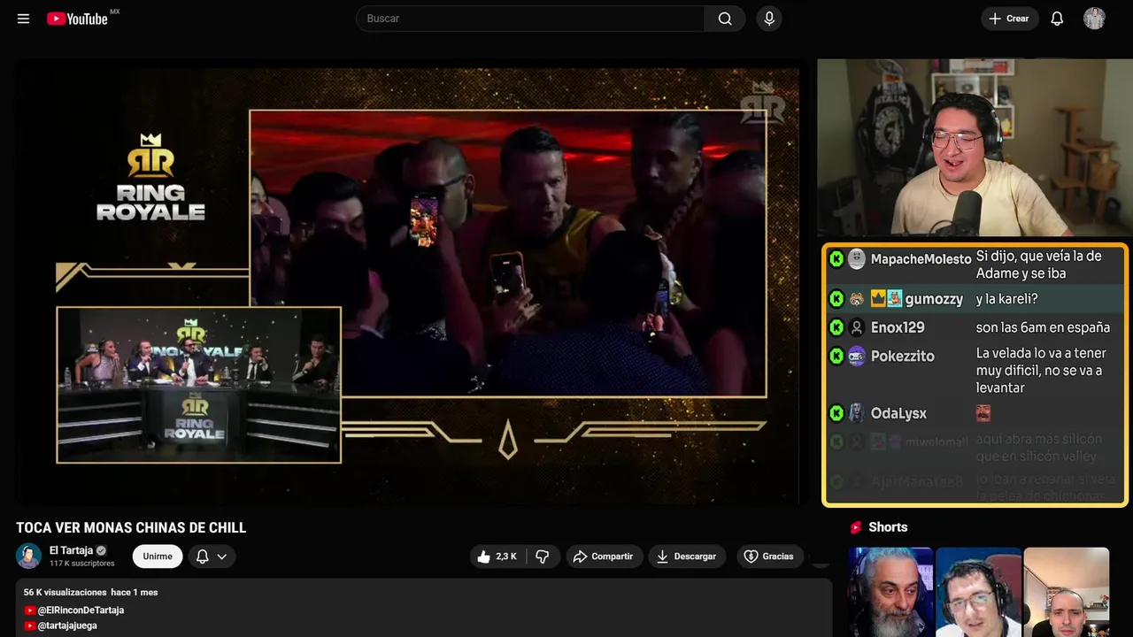
Task: Open the first Shorts thumbnail with bearded man
Action: 890,592
